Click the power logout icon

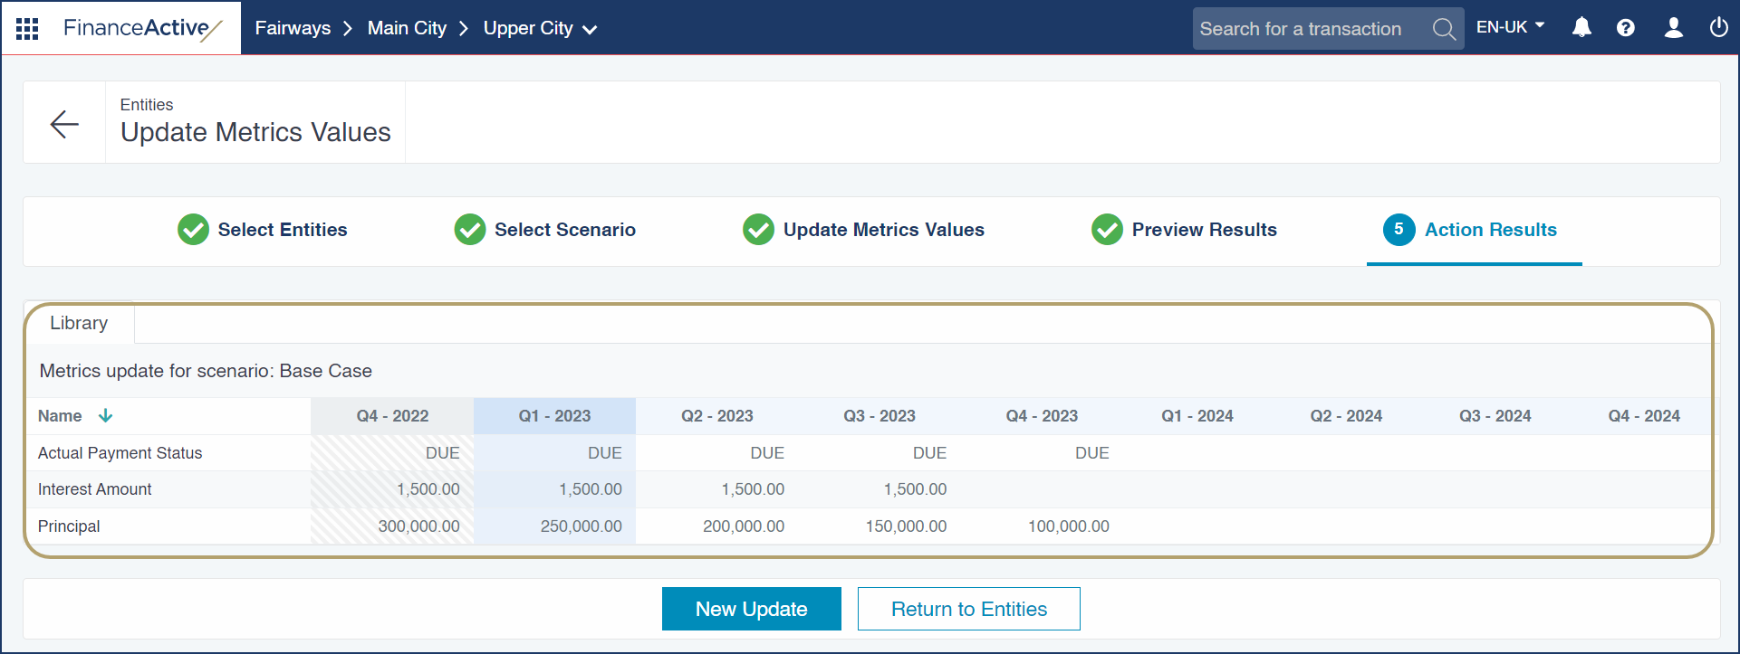pyautogui.click(x=1718, y=28)
